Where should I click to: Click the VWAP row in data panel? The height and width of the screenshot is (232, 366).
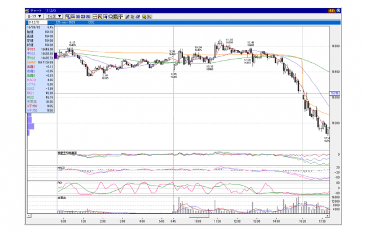[x=40, y=62]
